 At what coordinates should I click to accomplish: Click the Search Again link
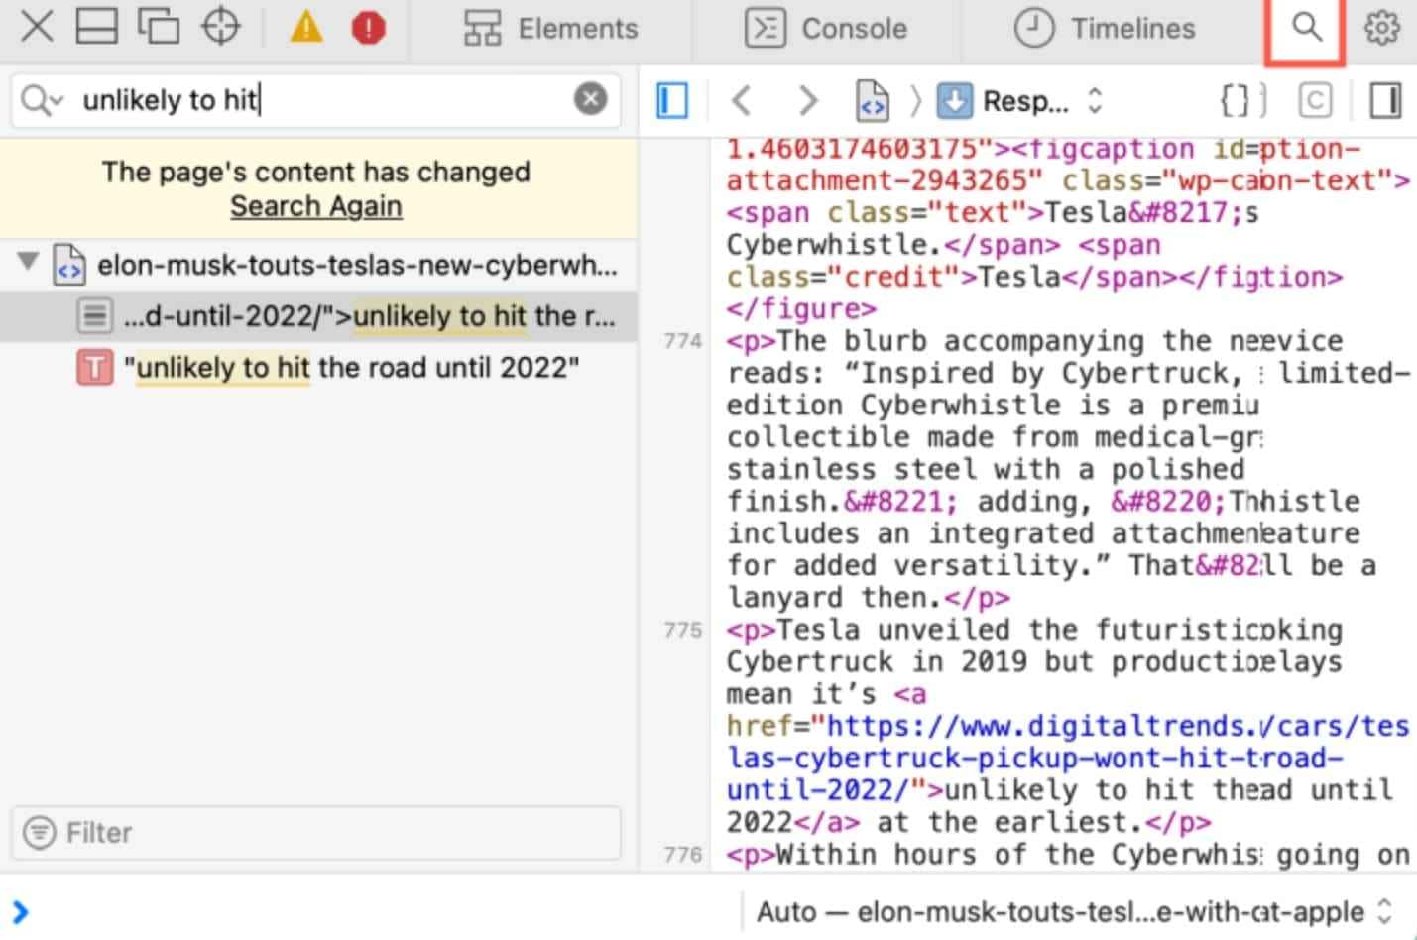pos(316,206)
